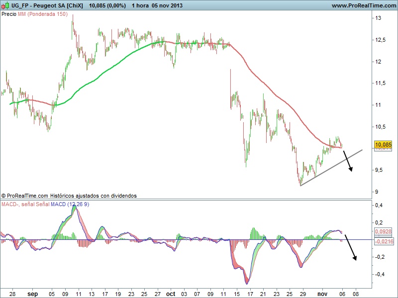Open the www.ProRealTime.com link in header
This screenshot has width=398, height=298.
[364, 5]
